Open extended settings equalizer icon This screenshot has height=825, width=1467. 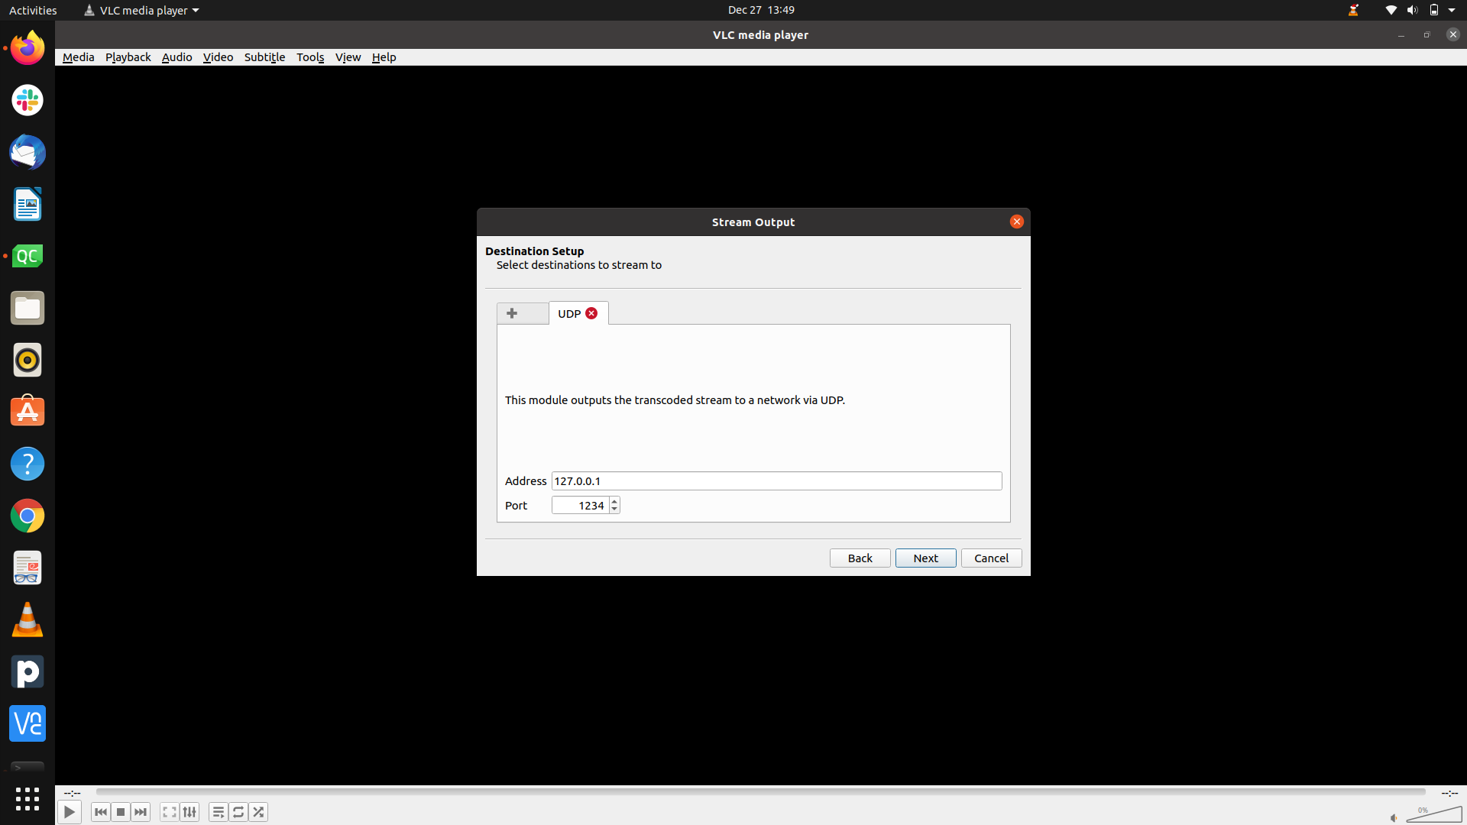click(189, 812)
